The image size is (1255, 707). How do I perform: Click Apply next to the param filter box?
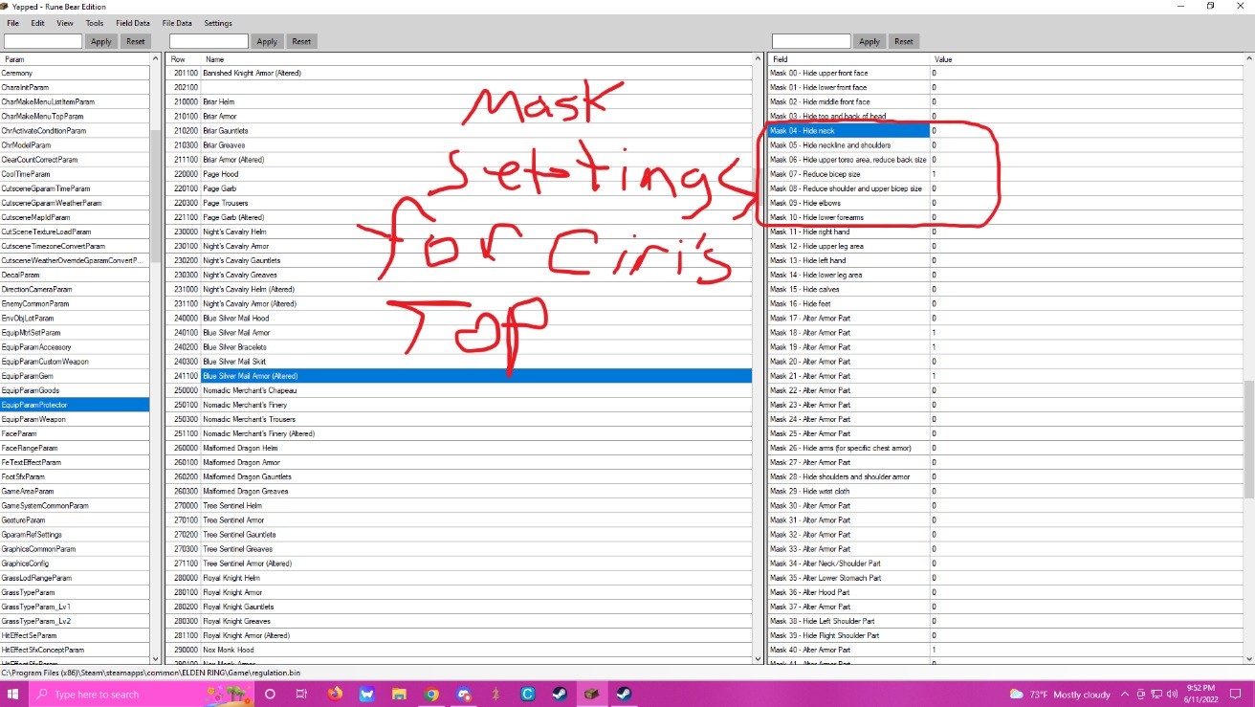pos(101,41)
